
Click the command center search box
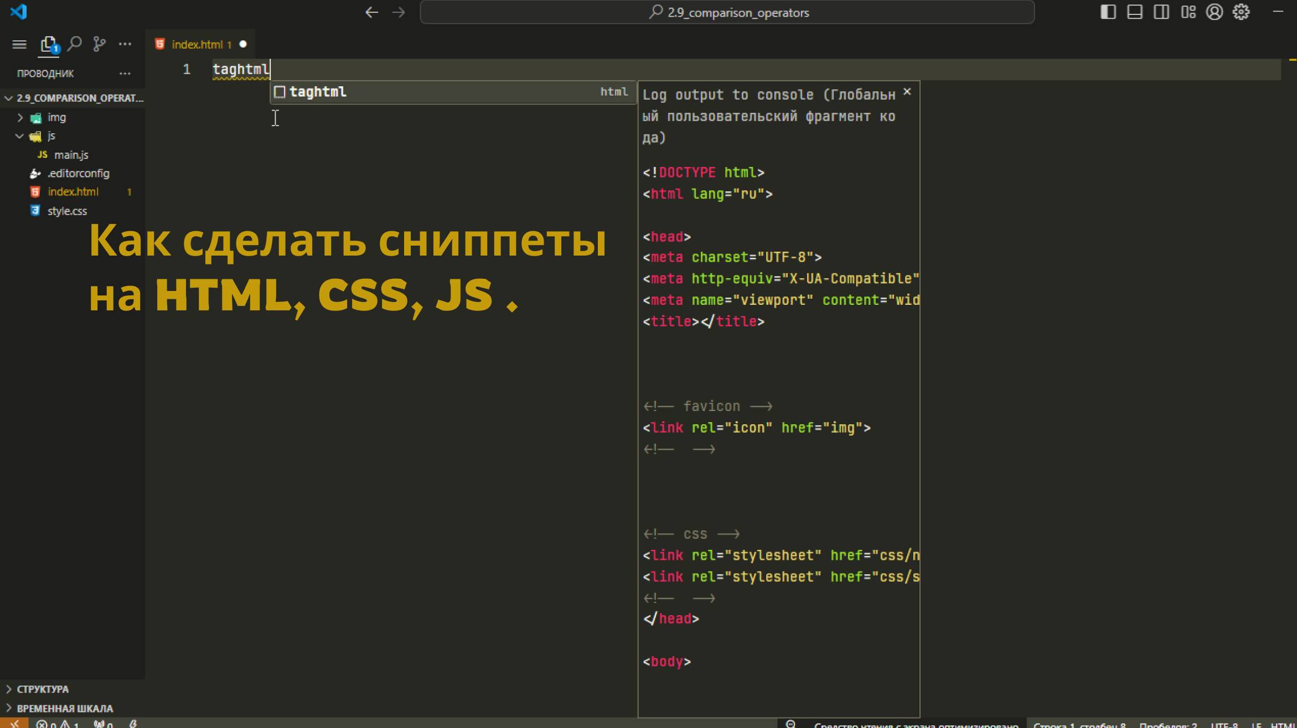point(727,12)
